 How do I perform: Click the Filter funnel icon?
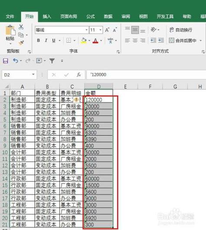(52, 61)
